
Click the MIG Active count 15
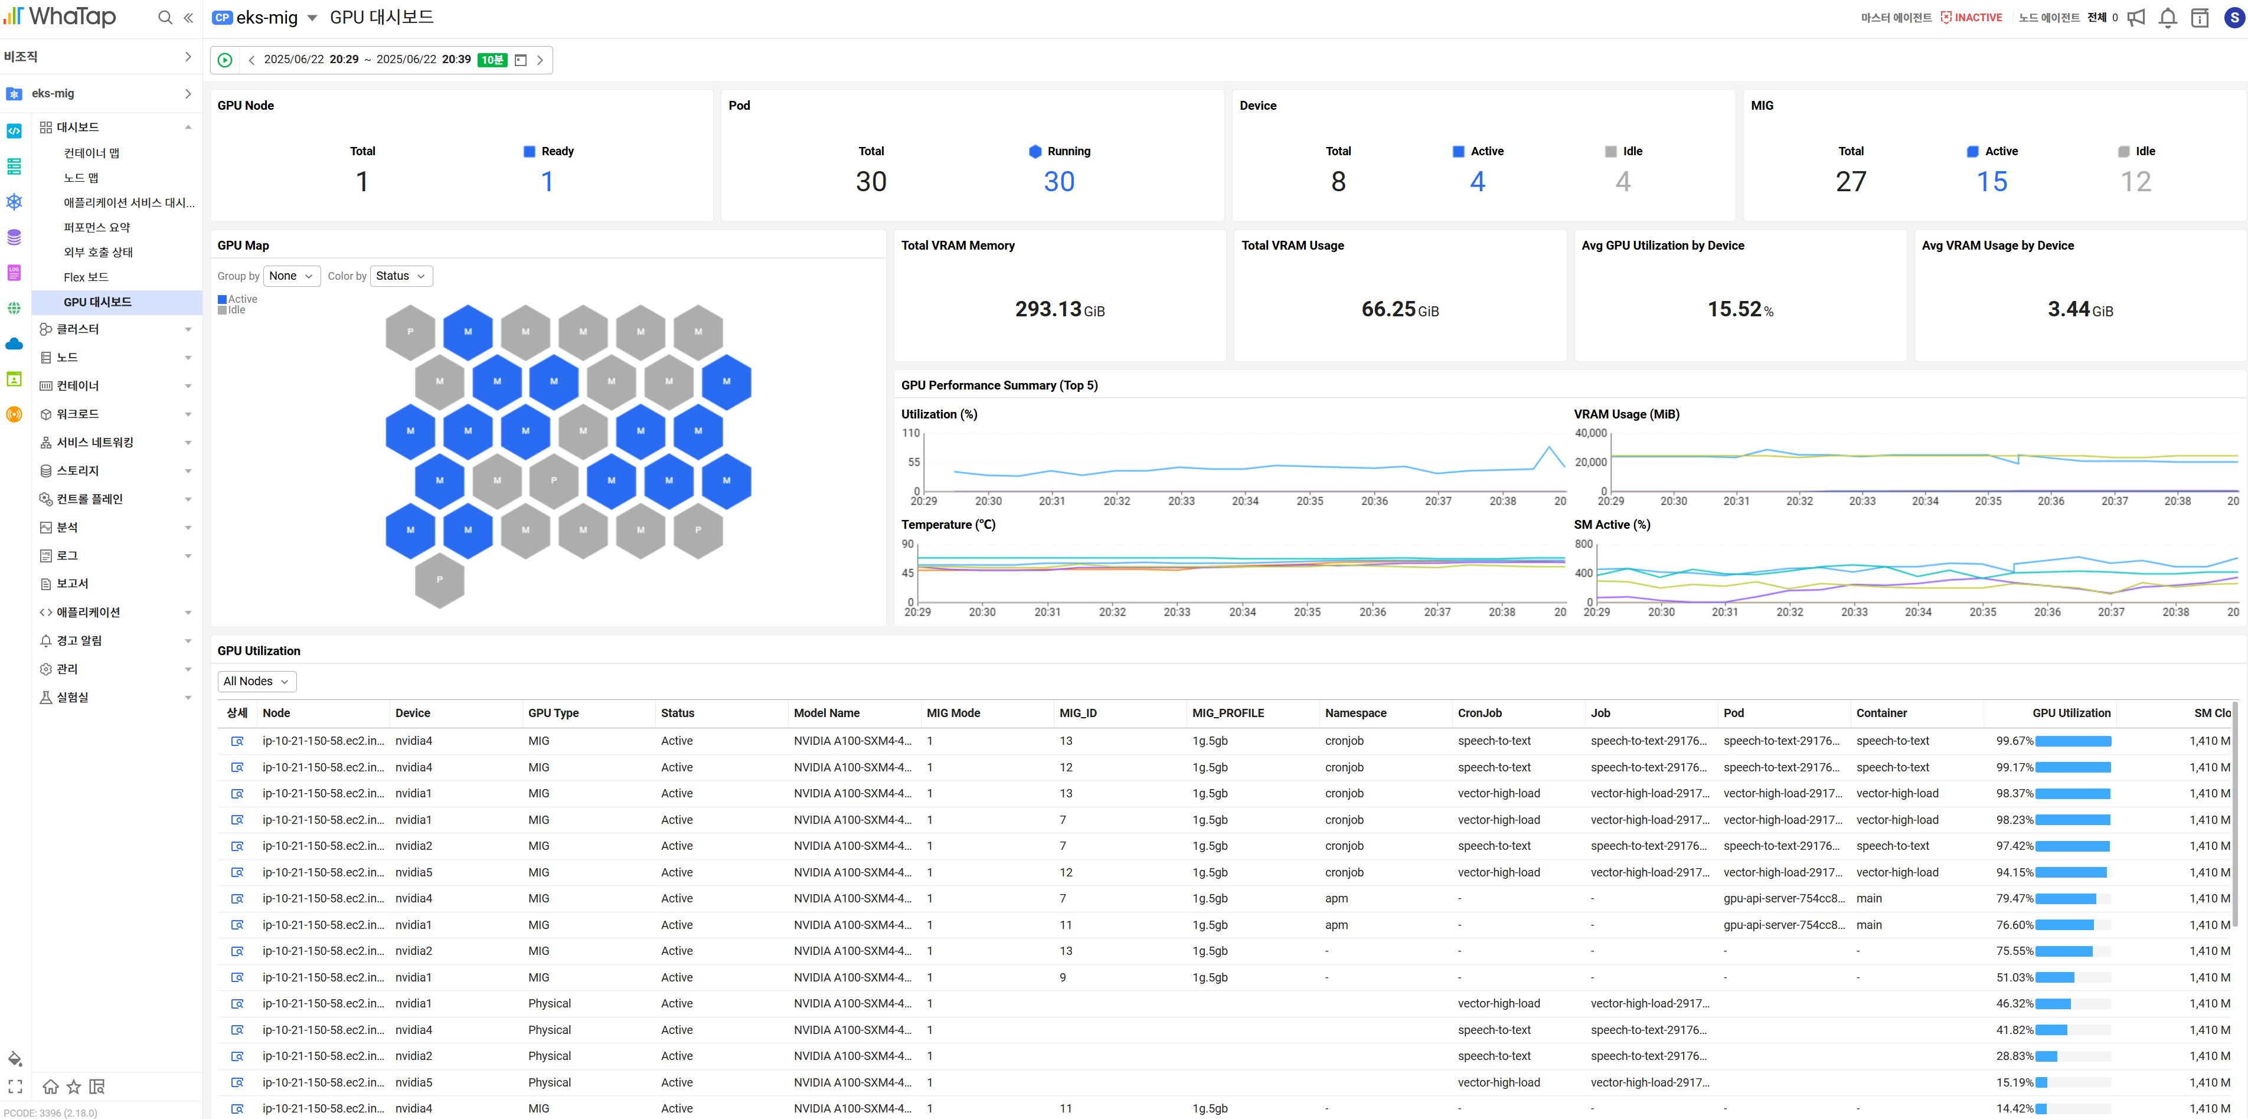(x=1992, y=181)
